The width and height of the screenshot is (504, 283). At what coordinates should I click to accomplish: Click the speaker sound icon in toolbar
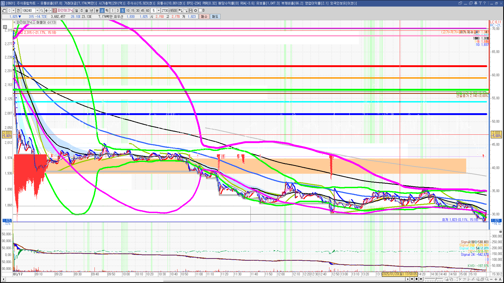click(46, 10)
